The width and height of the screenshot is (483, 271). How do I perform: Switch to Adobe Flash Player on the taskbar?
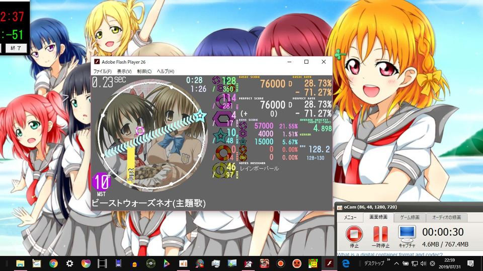[329, 263]
